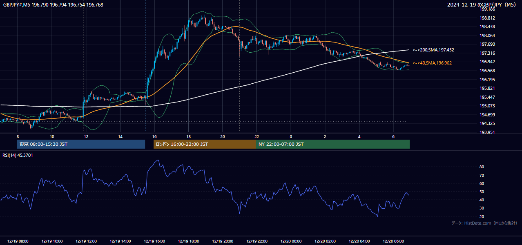Click the 東京 08:00-15:30 JST session bar
Image resolution: width=522 pixels, height=245 pixels.
click(81, 144)
